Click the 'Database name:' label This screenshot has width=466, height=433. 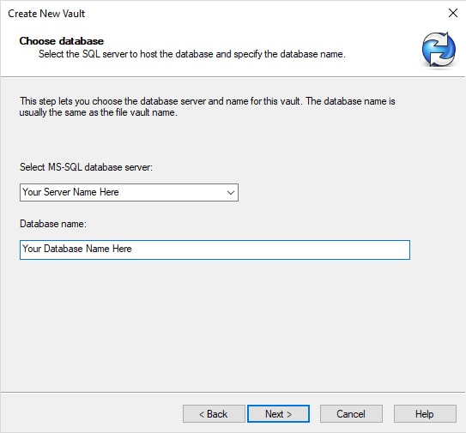pyautogui.click(x=53, y=224)
